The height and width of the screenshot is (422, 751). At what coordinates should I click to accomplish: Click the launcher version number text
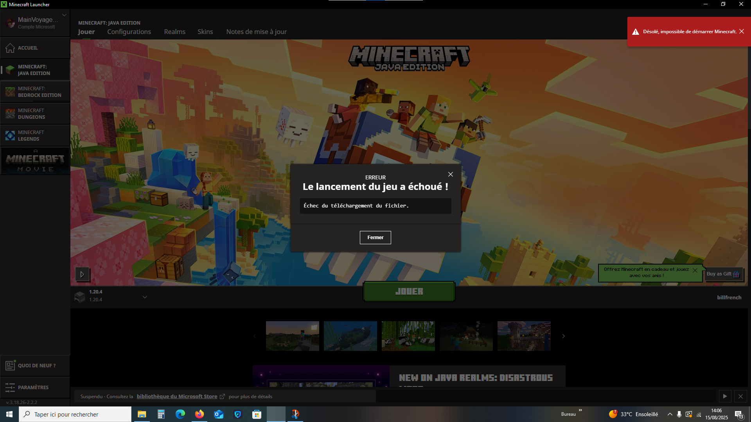pos(22,402)
